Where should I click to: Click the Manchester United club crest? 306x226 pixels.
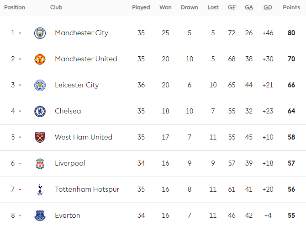(40, 59)
